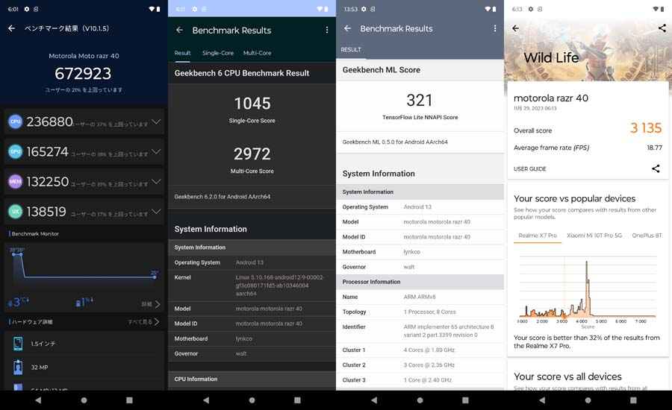Tap average frame rate value 18.77

(654, 148)
